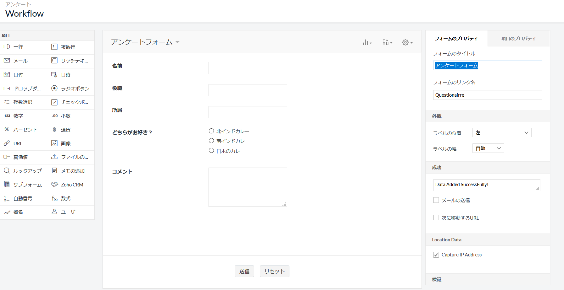Uncheck Capture IP Address checkbox
This screenshot has height=290, width=564.
click(x=436, y=255)
